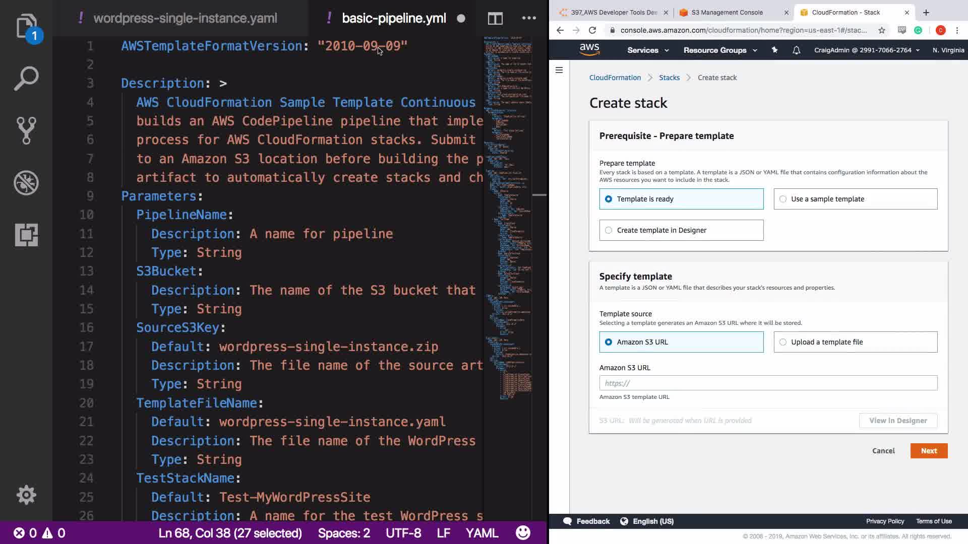
Task: Switch to the wordpress-single-instance.yaml editor tab
Action: click(x=185, y=19)
